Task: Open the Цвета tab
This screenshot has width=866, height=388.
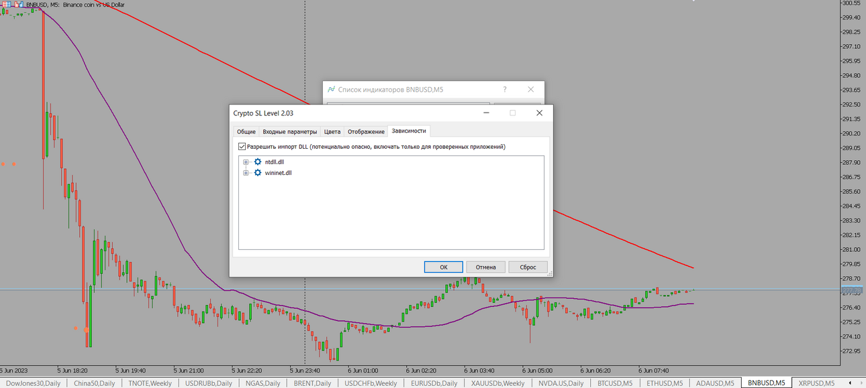Action: pyautogui.click(x=332, y=131)
